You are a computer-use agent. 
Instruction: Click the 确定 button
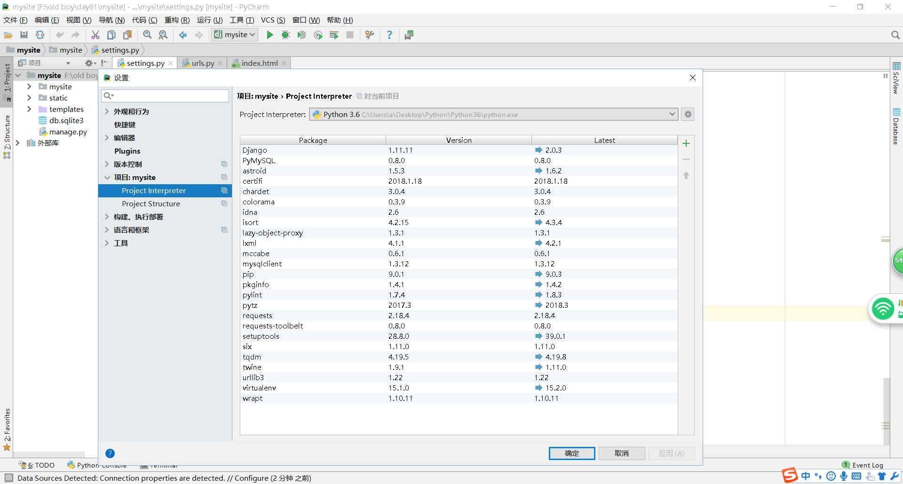click(572, 453)
